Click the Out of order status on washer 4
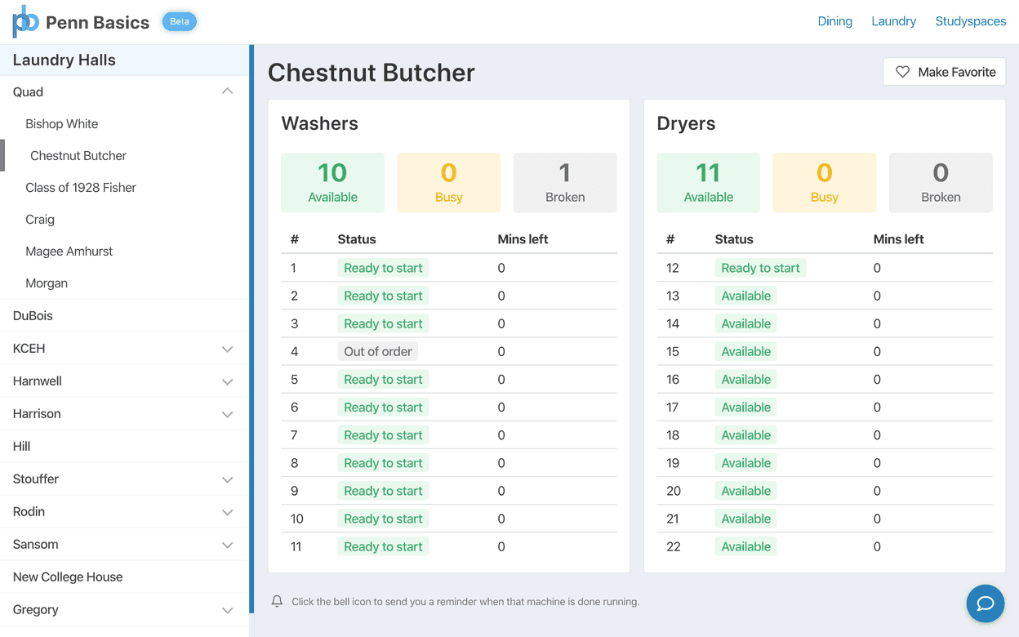This screenshot has width=1019, height=637. point(377,351)
